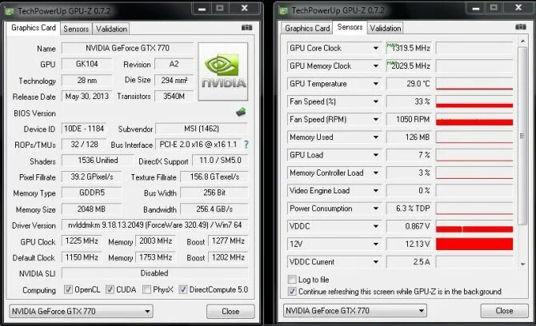Screen dimensions: 536x326
Task: Minimize the right GPU-Z Sensors window
Action: (476, 7)
